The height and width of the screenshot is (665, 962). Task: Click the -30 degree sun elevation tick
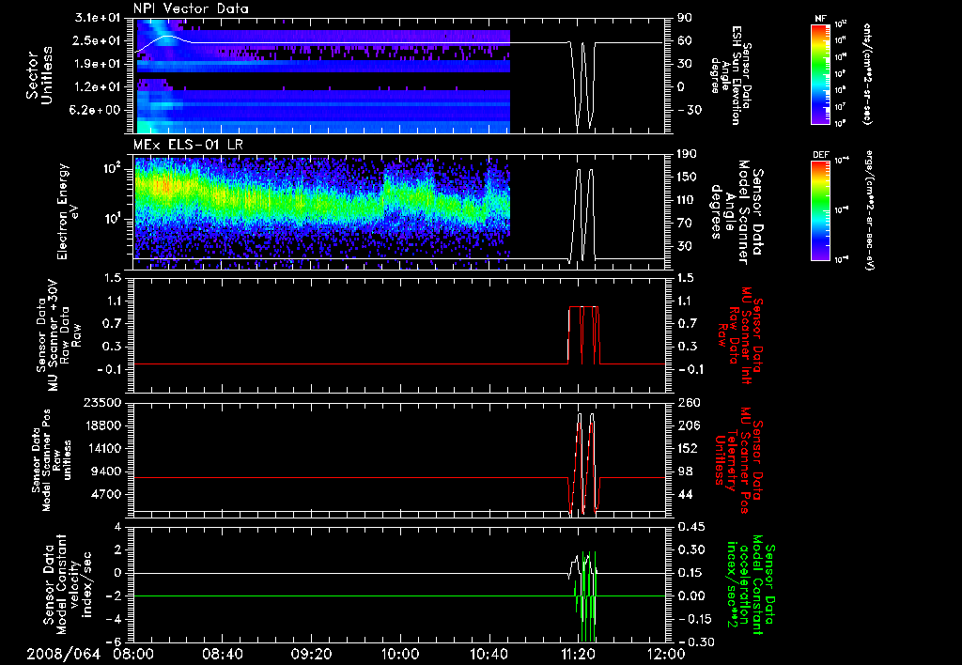pos(690,111)
